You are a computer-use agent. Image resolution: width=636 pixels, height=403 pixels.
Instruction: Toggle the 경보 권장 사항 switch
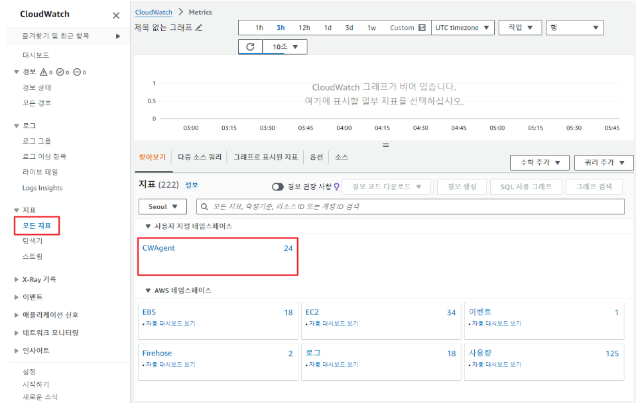(x=277, y=187)
